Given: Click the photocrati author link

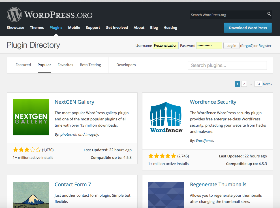Looking at the screenshot, I should tap(69, 135).
